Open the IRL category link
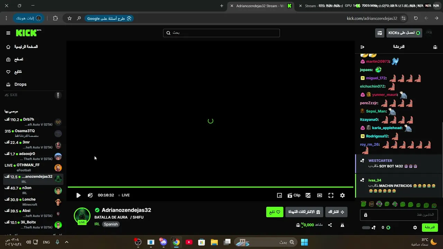This screenshot has width=443, height=249. coord(97,224)
